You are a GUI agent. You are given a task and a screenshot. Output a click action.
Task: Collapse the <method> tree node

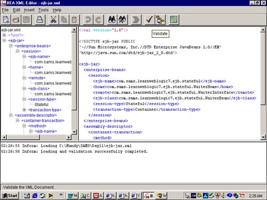pyautogui.click(x=24, y=126)
